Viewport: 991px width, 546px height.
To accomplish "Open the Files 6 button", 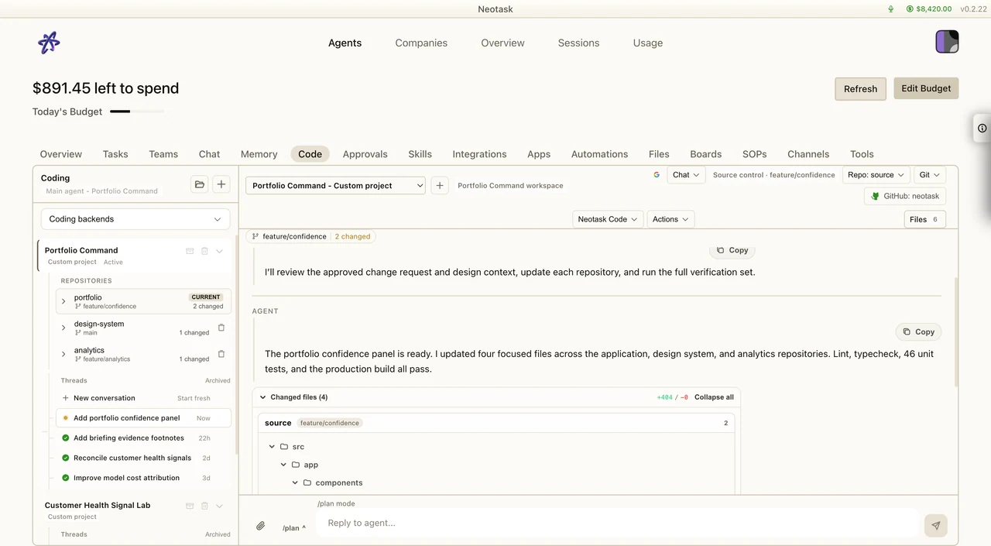I will [x=924, y=219].
